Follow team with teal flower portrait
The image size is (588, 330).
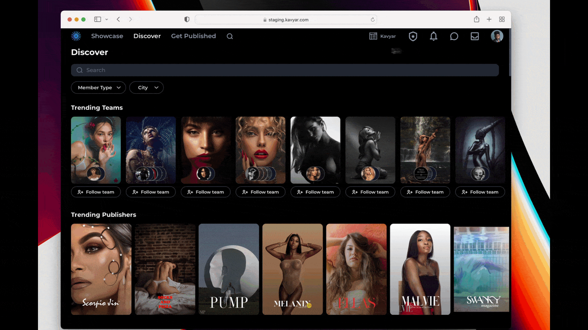(96, 192)
